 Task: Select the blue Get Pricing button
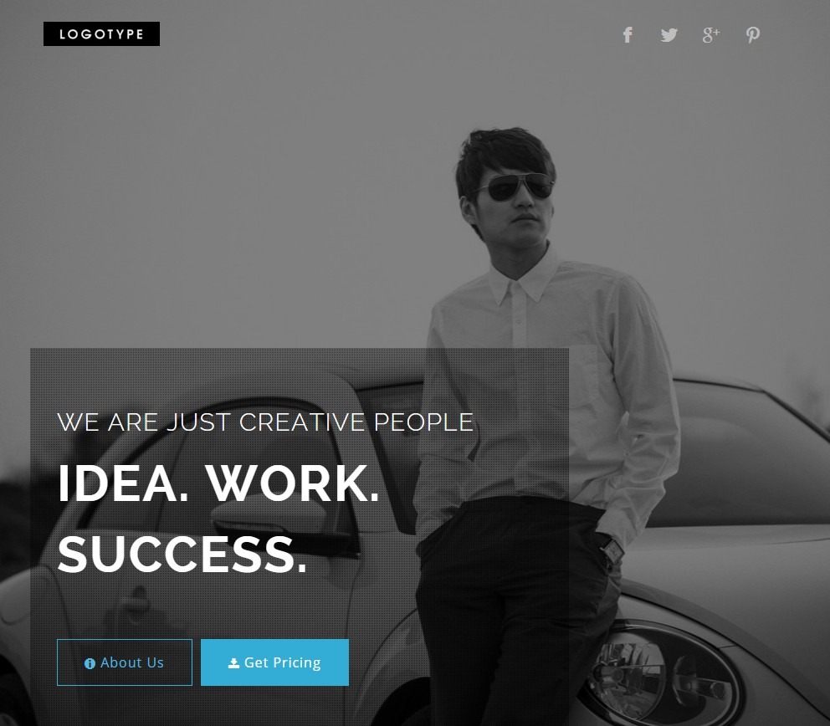tap(274, 662)
